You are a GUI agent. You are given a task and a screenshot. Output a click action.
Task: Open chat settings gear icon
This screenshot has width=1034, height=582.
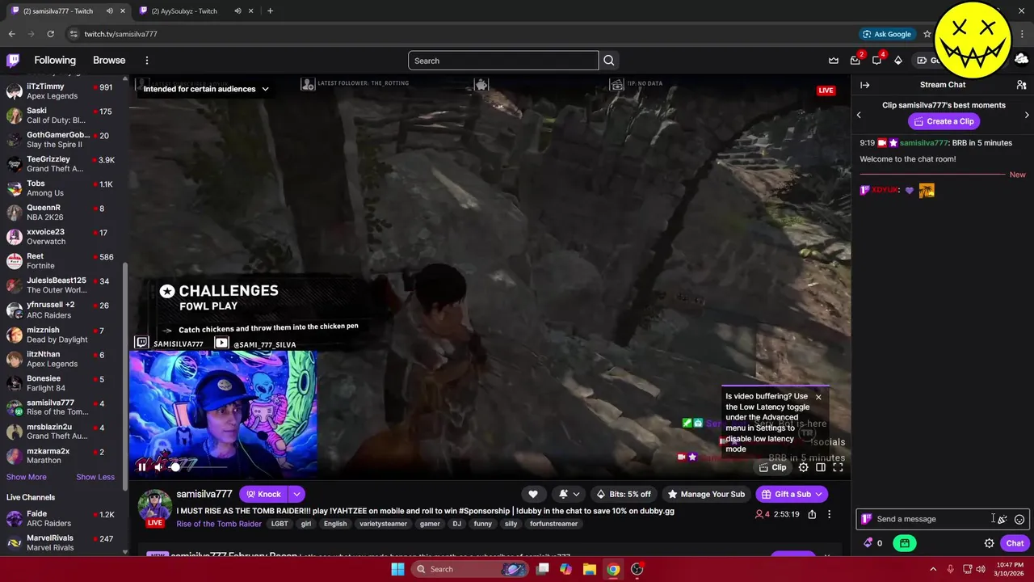[x=989, y=543]
